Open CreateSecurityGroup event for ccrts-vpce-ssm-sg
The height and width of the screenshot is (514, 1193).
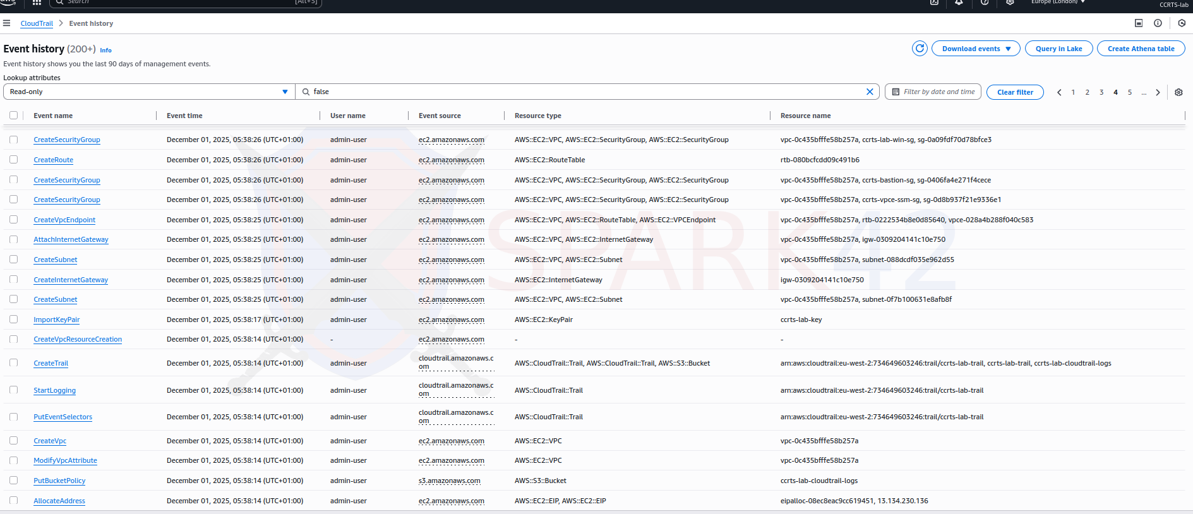pos(67,200)
